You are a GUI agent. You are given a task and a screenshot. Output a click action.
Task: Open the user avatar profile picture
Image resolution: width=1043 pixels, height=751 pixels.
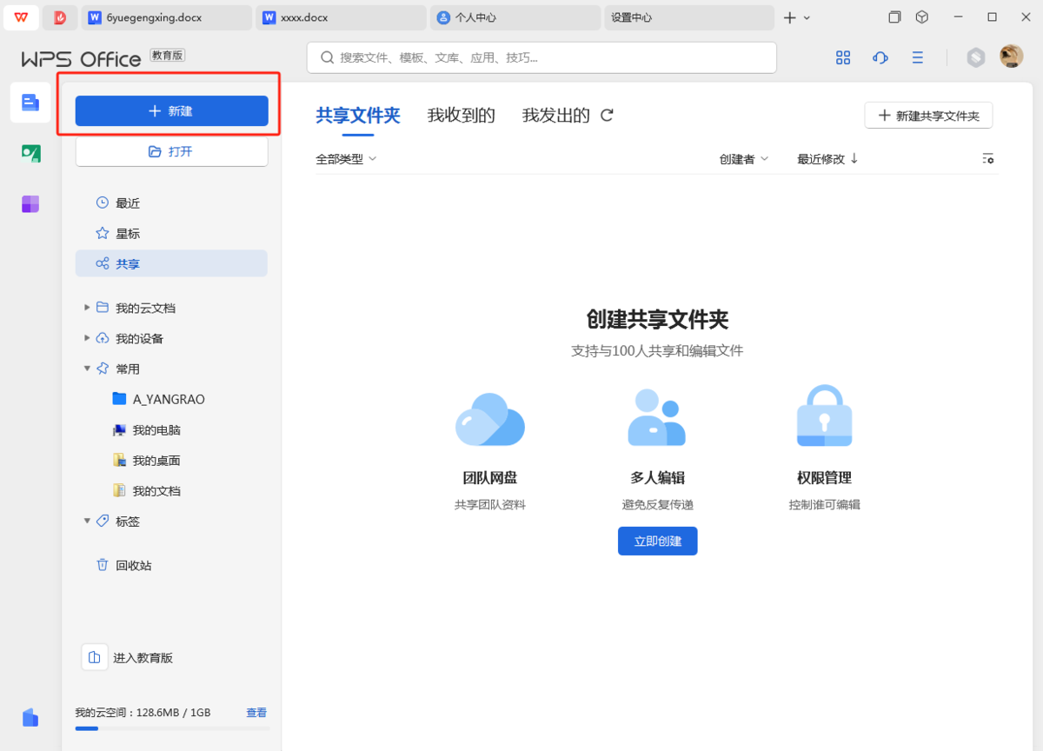(x=1010, y=57)
